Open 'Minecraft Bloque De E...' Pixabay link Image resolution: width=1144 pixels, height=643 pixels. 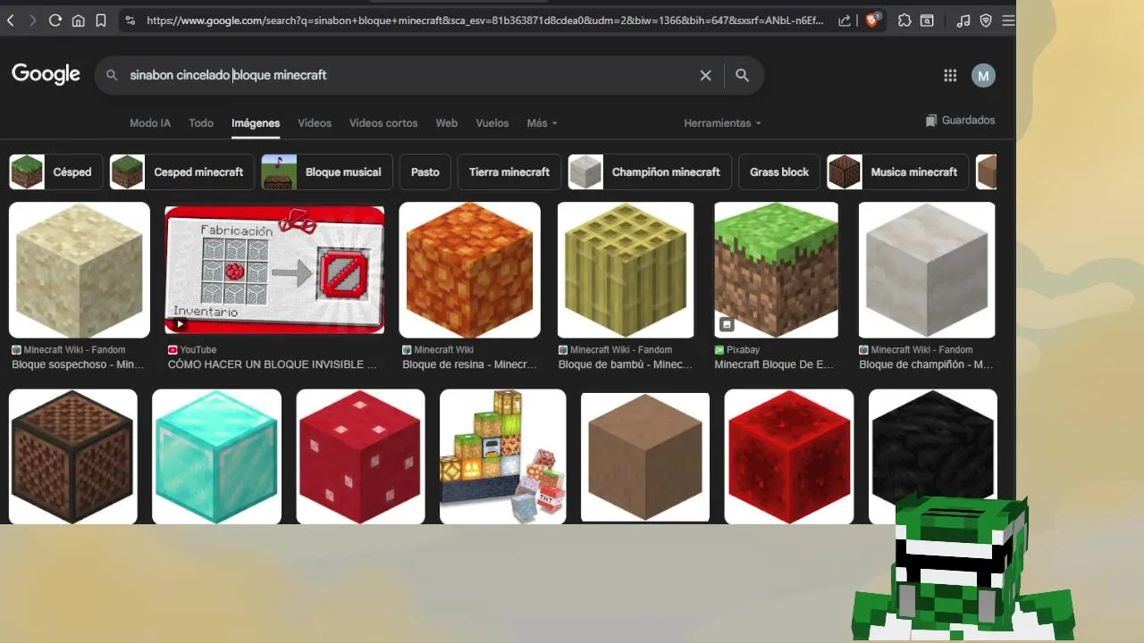point(774,364)
